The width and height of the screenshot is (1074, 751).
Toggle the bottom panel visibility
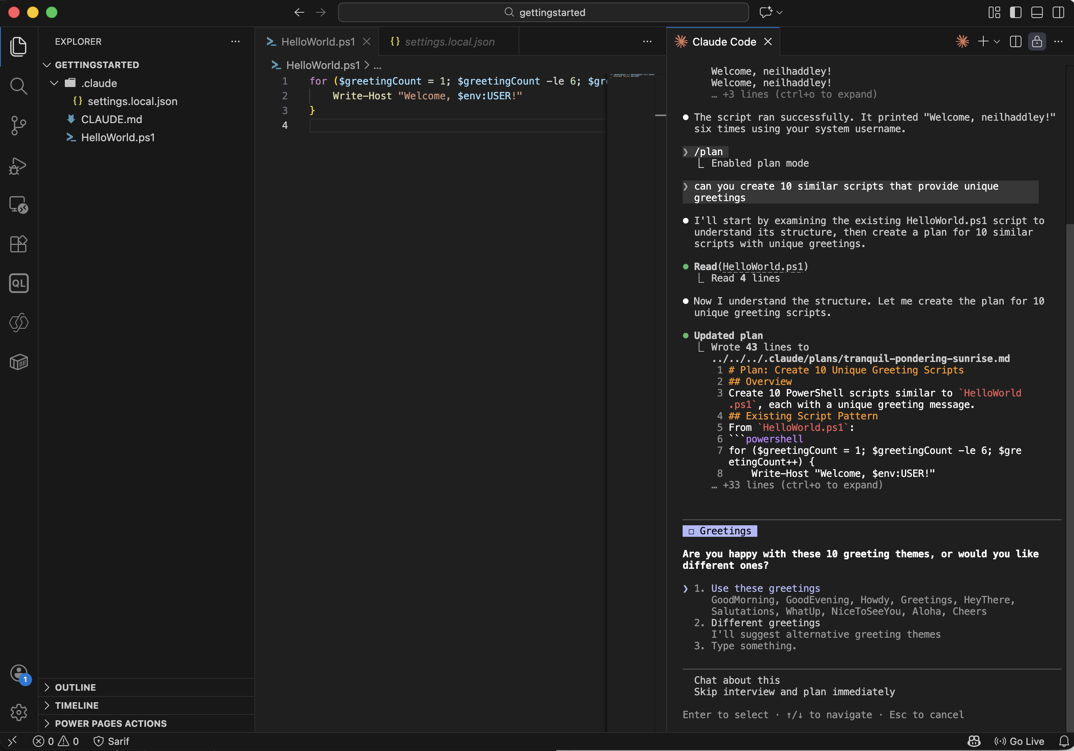tap(1037, 13)
